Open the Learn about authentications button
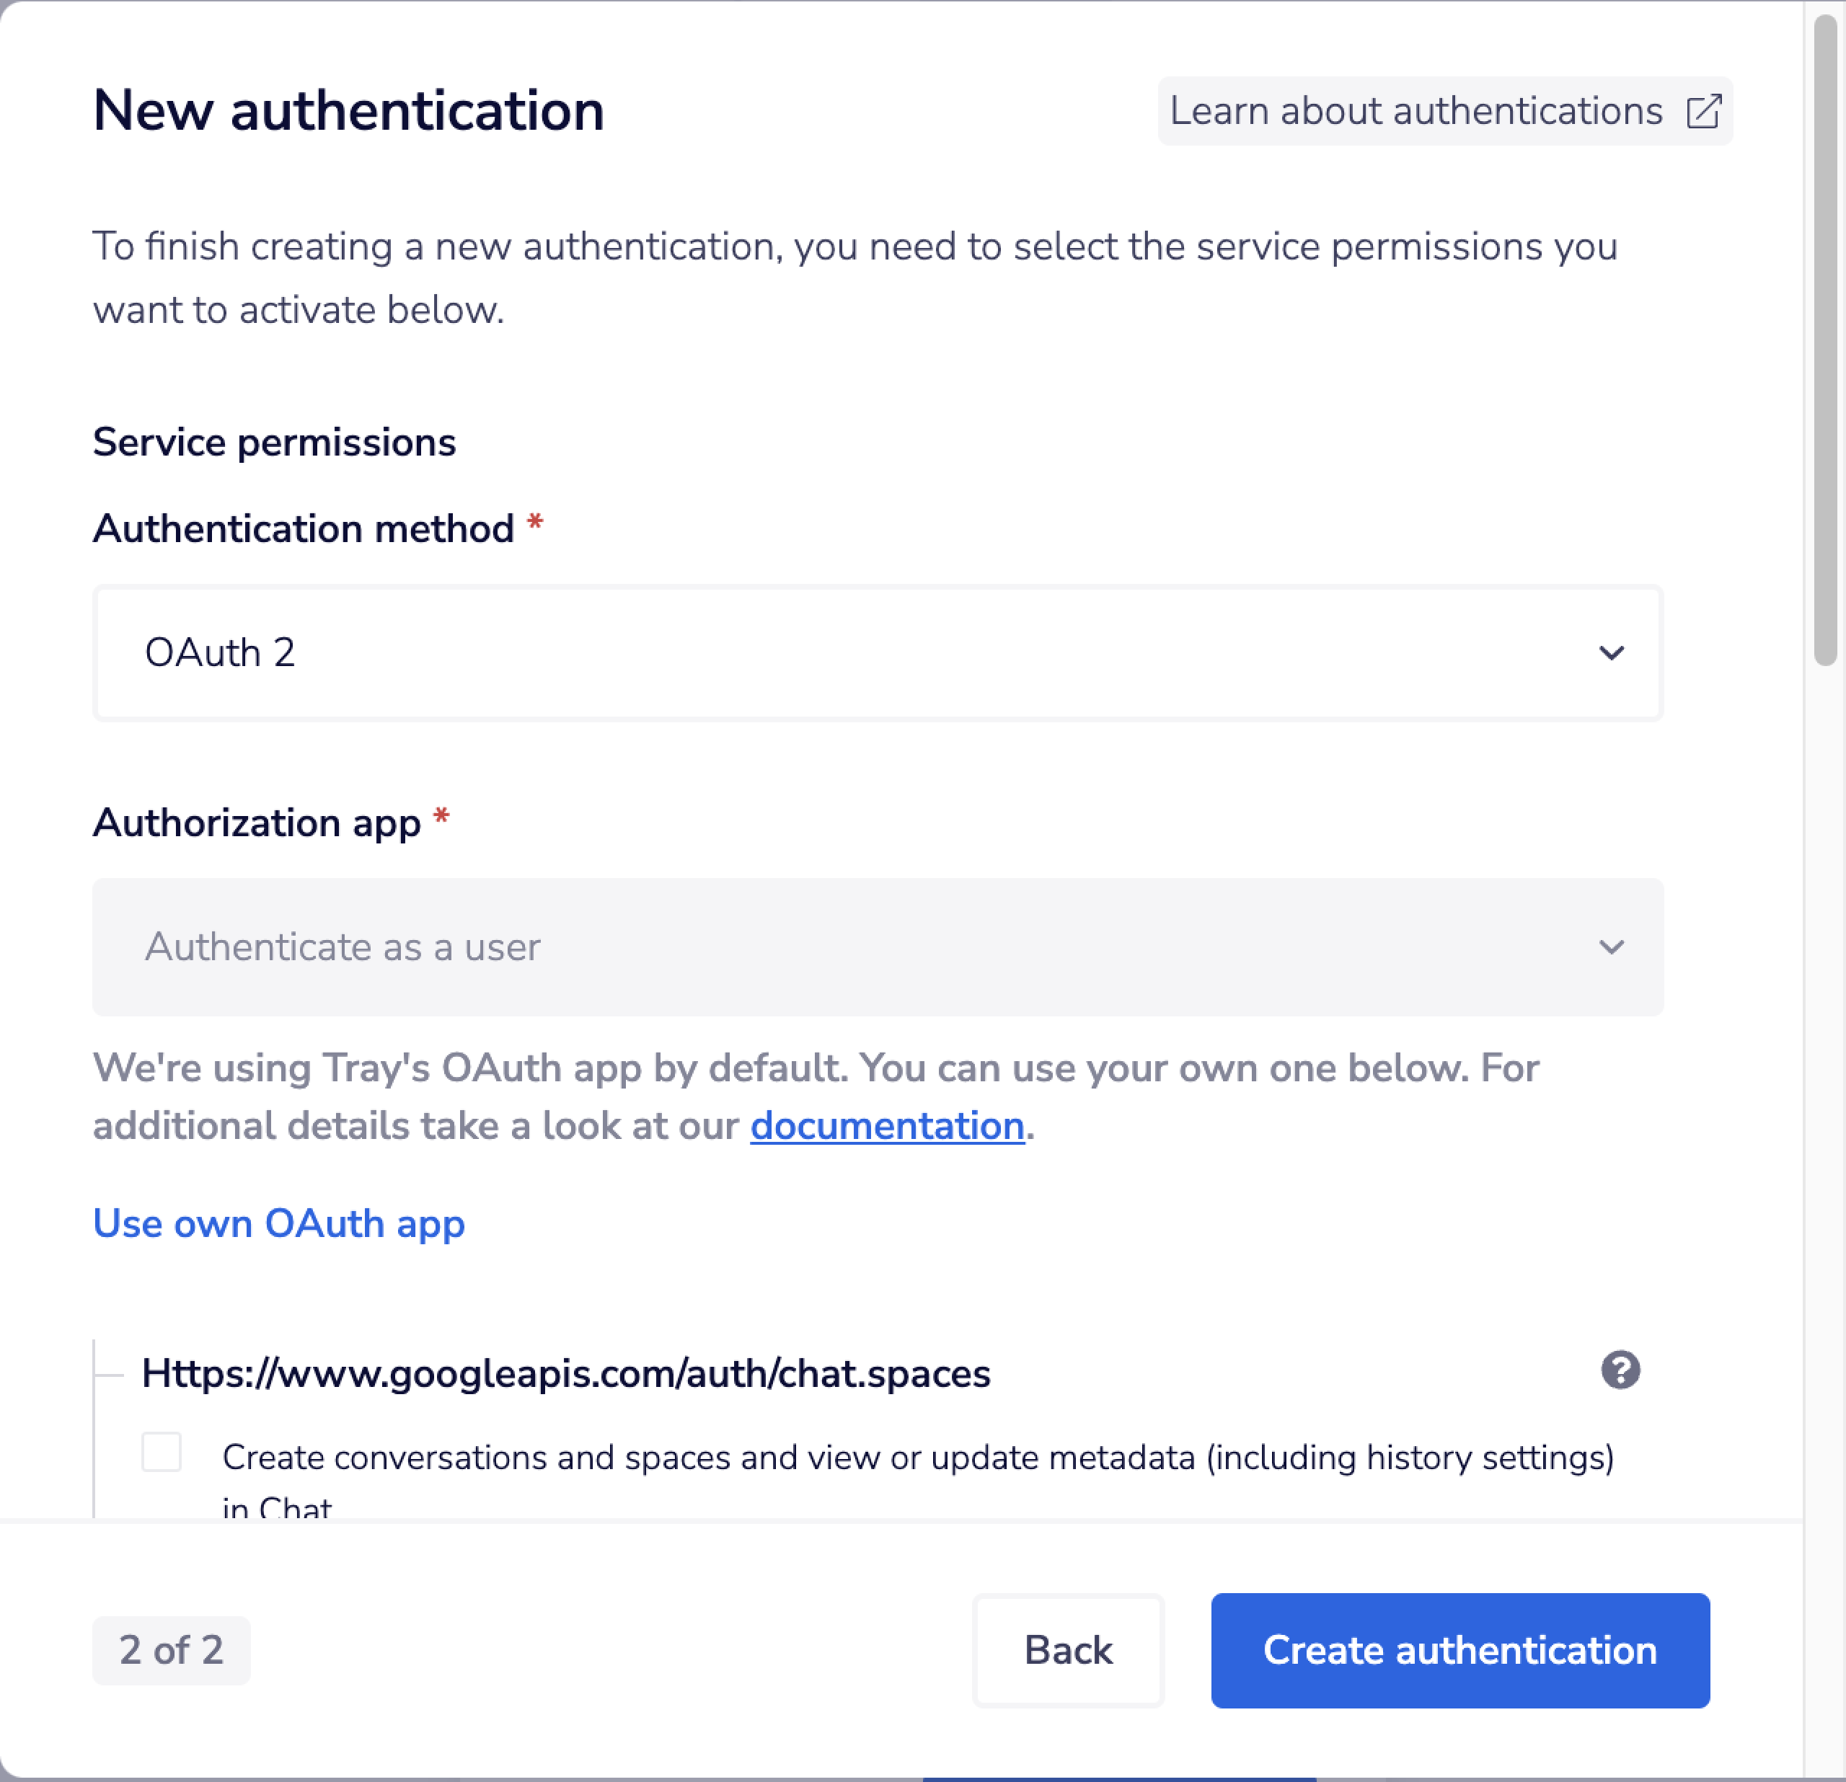This screenshot has width=1846, height=1782. (x=1416, y=111)
